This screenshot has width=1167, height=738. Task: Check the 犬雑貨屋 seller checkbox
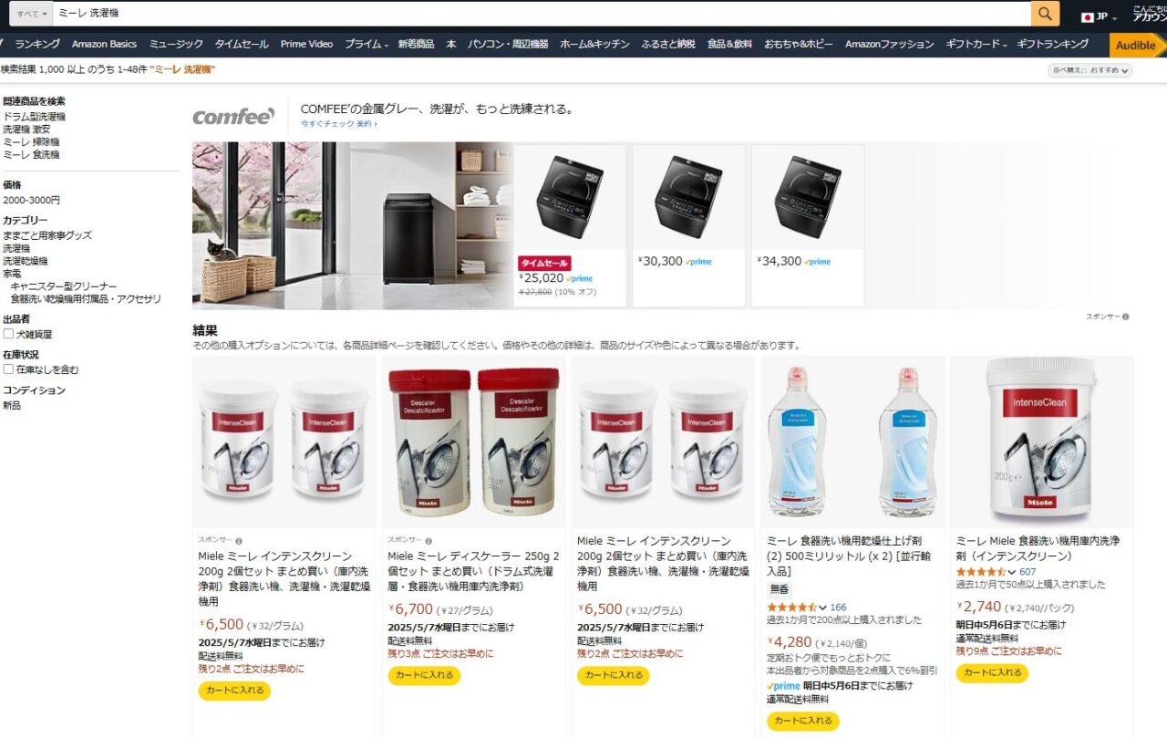pos(8,334)
